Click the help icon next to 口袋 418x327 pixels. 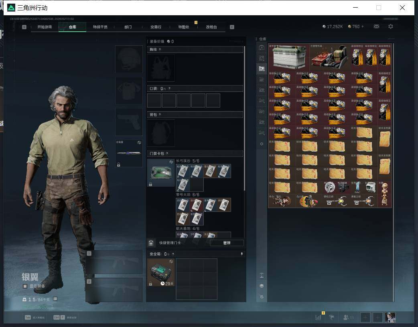coord(169,89)
